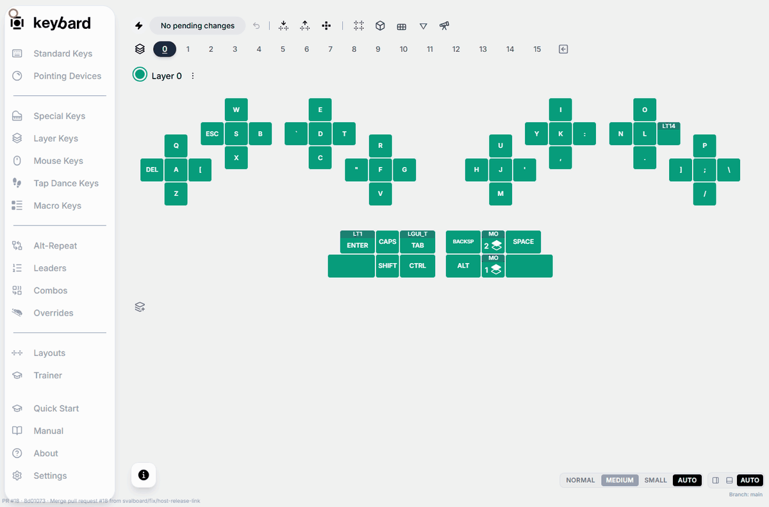Click the Layer 0 green color circle
769x507 pixels.
click(x=140, y=75)
